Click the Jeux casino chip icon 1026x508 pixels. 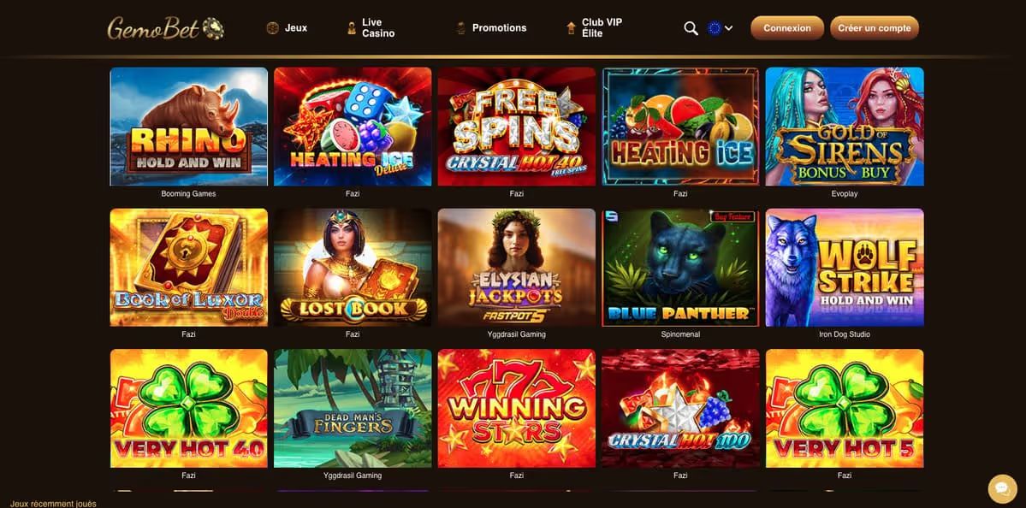pyautogui.click(x=273, y=28)
